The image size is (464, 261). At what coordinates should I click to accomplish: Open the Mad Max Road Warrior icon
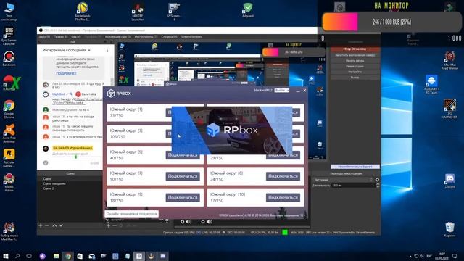point(449,60)
